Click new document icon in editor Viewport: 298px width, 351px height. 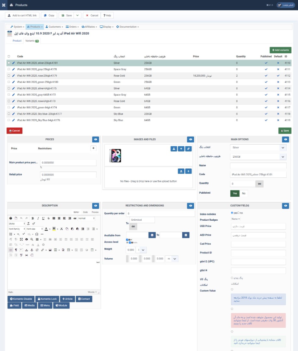(16, 218)
